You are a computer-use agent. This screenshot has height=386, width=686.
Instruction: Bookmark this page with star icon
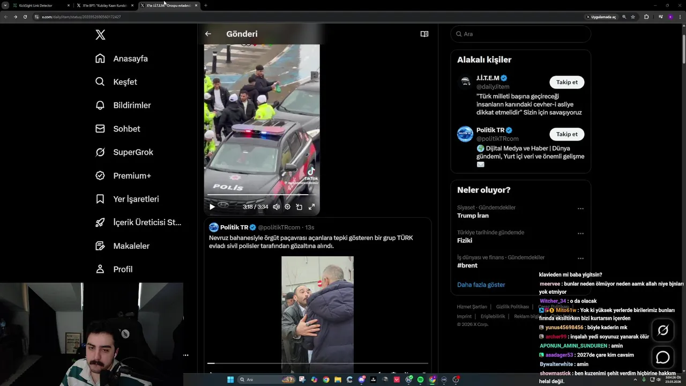coord(633,17)
